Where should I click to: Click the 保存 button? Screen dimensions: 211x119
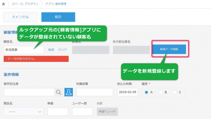point(58,17)
